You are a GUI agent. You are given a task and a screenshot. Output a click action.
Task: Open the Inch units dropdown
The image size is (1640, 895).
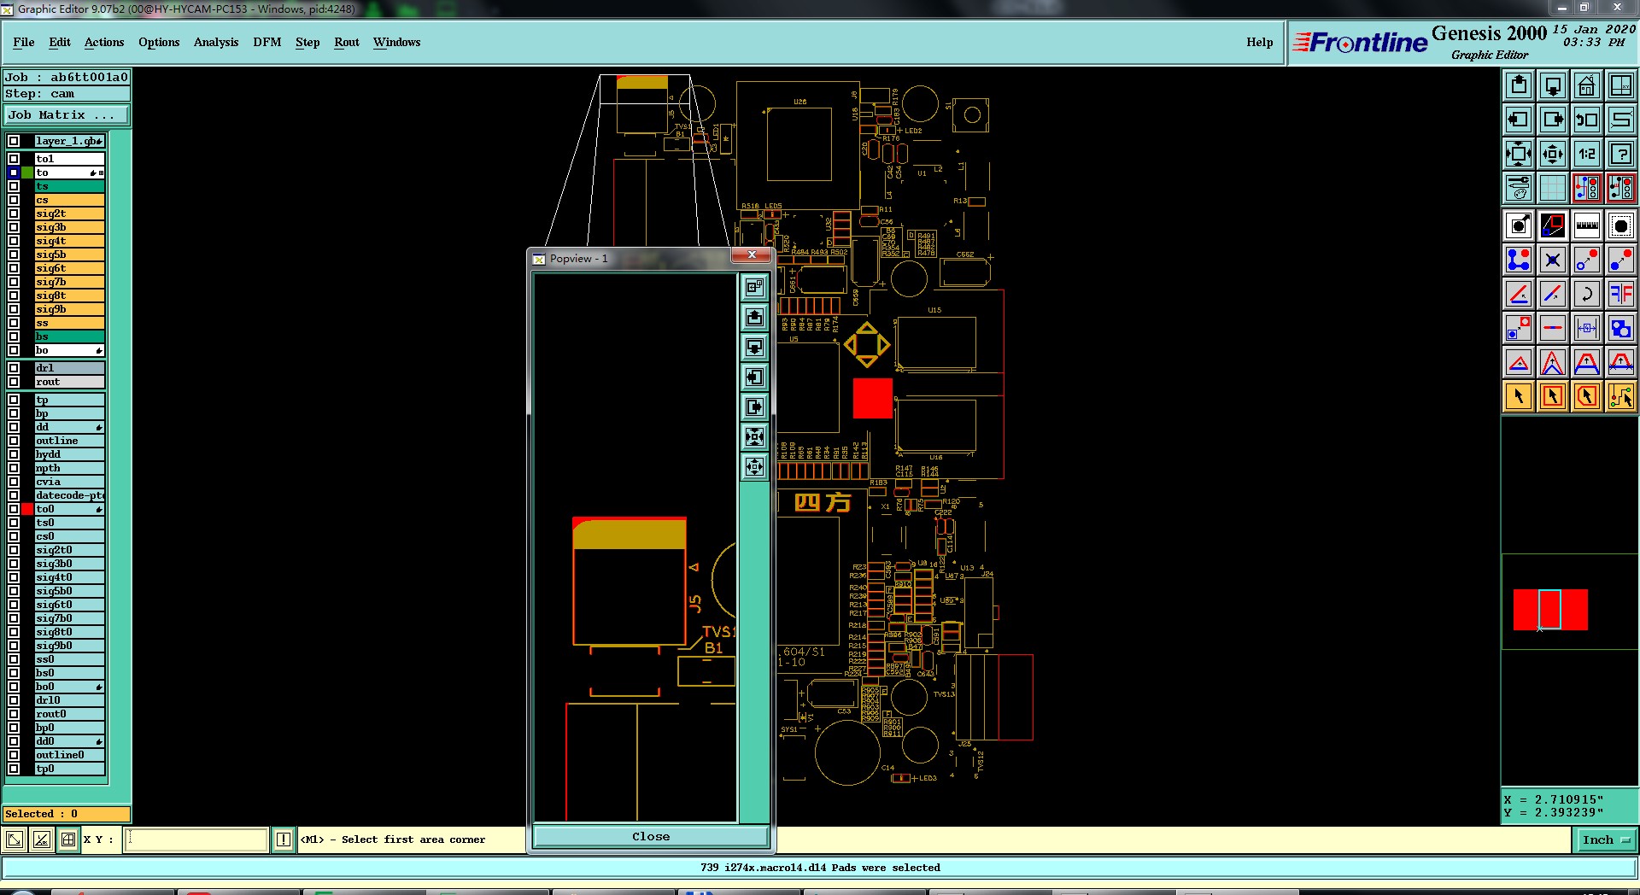[x=1606, y=839]
